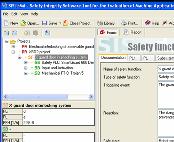Click the Safe state field

point(166,140)
